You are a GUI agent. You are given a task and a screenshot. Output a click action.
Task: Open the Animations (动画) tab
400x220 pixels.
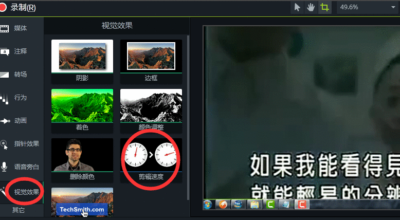click(x=22, y=121)
